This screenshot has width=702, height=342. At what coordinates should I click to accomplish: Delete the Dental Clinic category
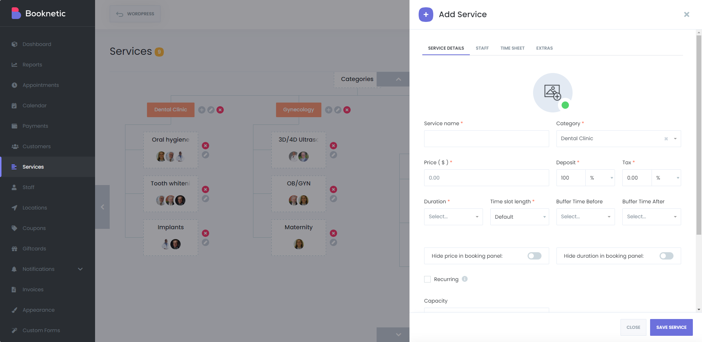tap(220, 110)
